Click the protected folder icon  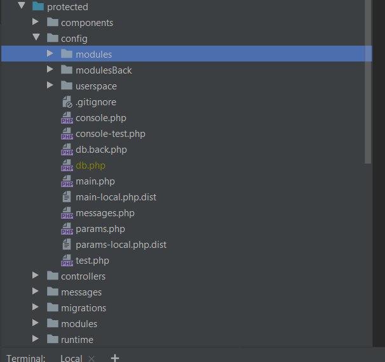tap(38, 6)
